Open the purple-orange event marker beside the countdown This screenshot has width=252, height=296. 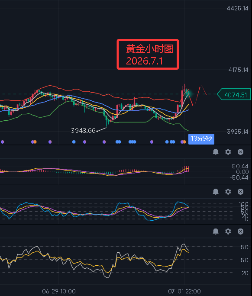coord(183,142)
